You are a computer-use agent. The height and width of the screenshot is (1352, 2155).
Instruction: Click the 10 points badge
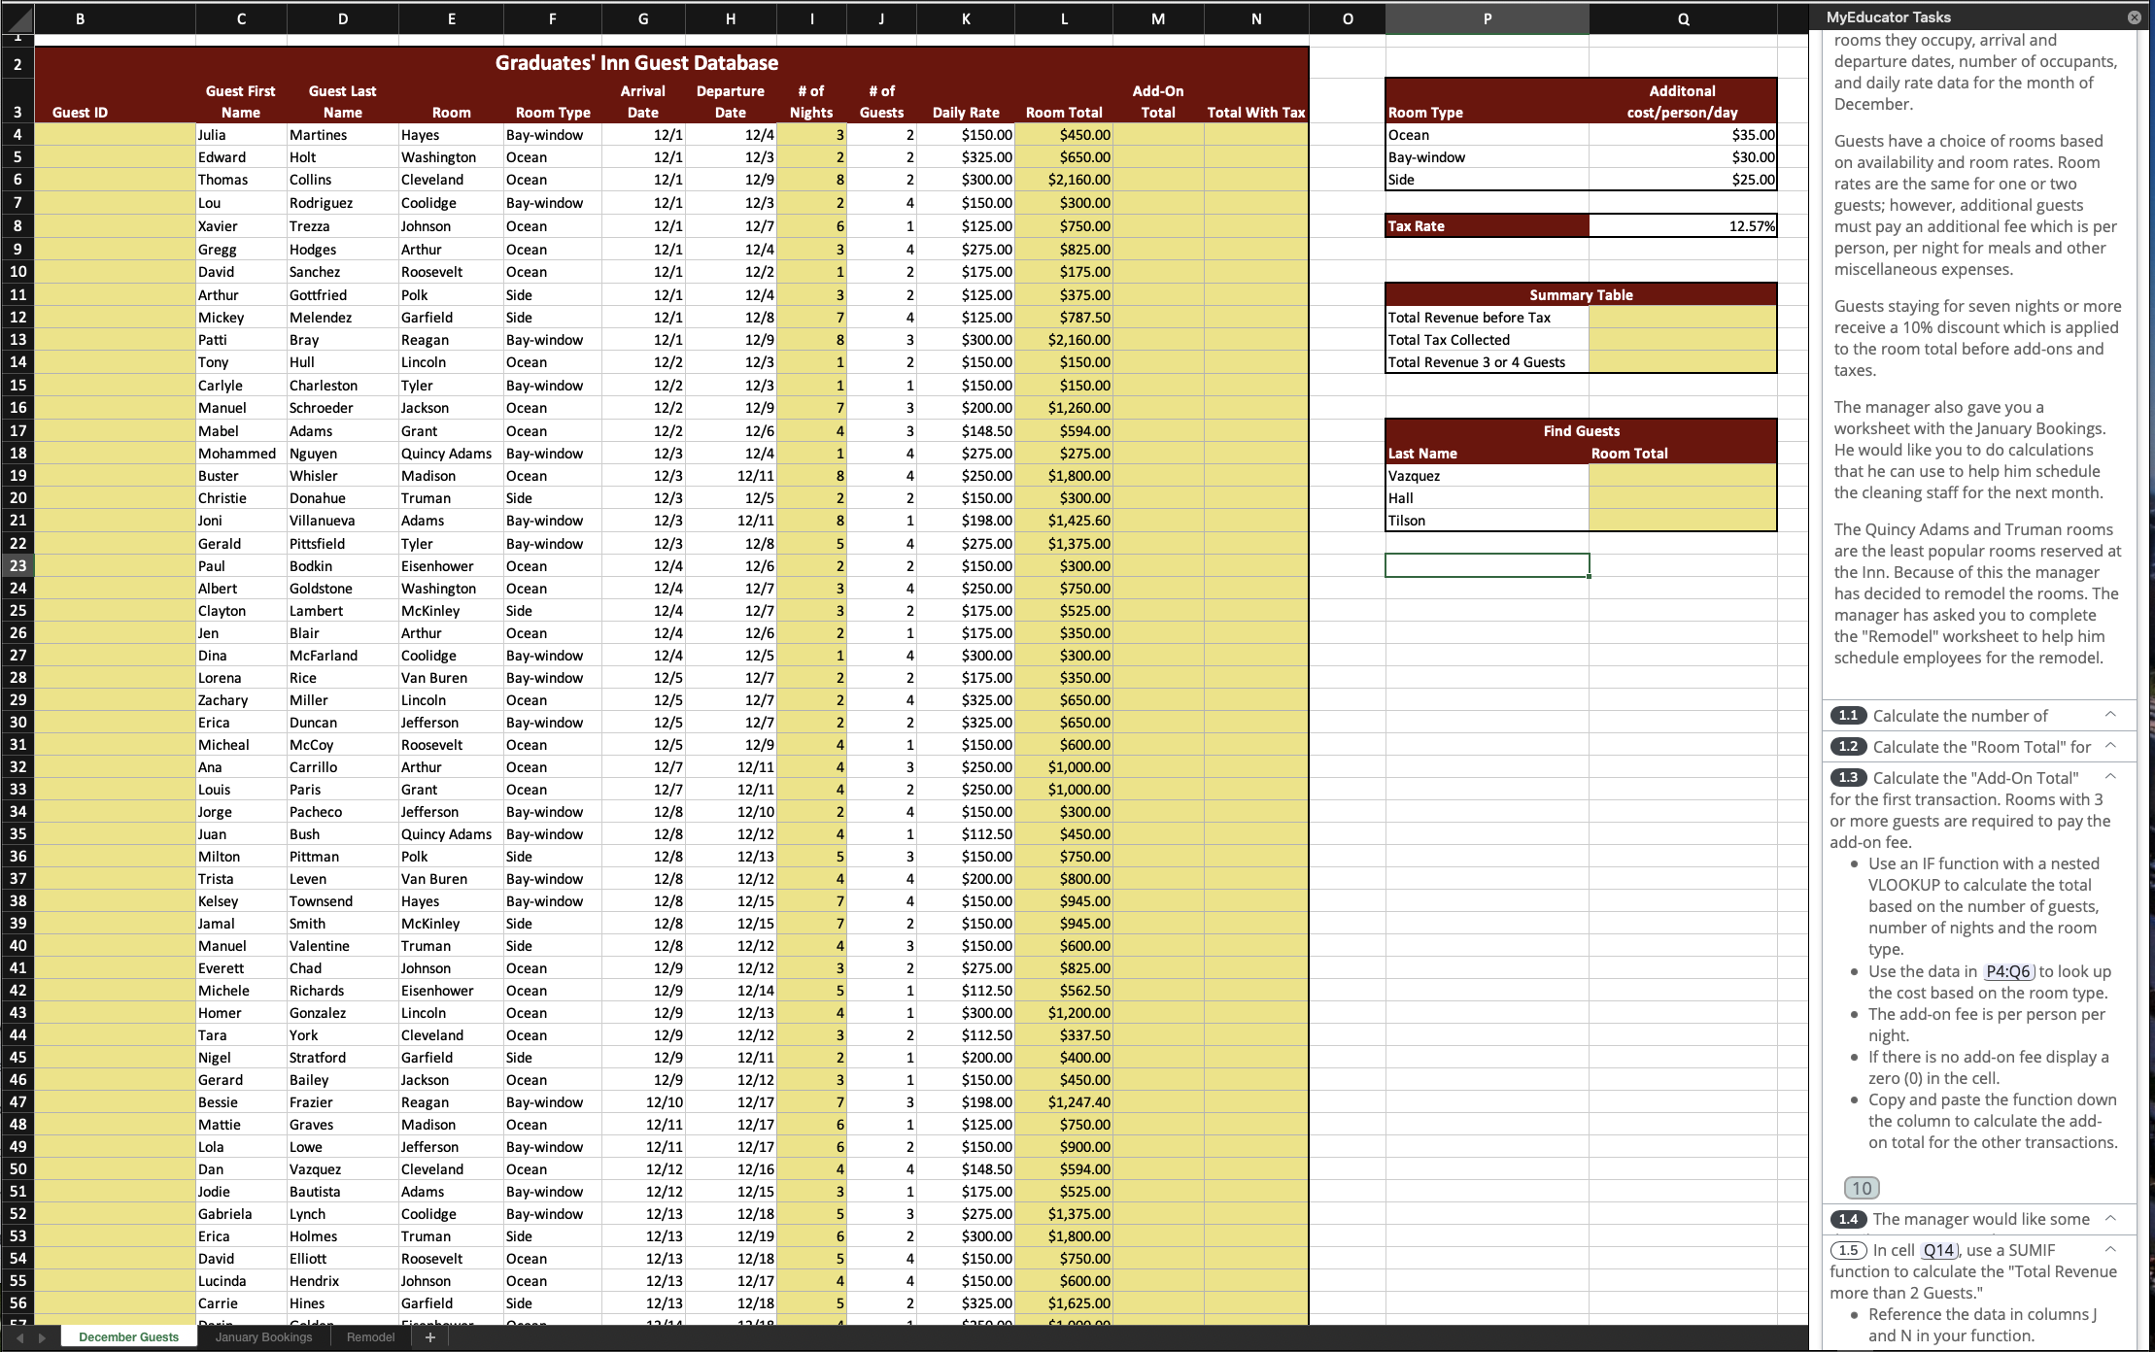tap(1861, 1188)
